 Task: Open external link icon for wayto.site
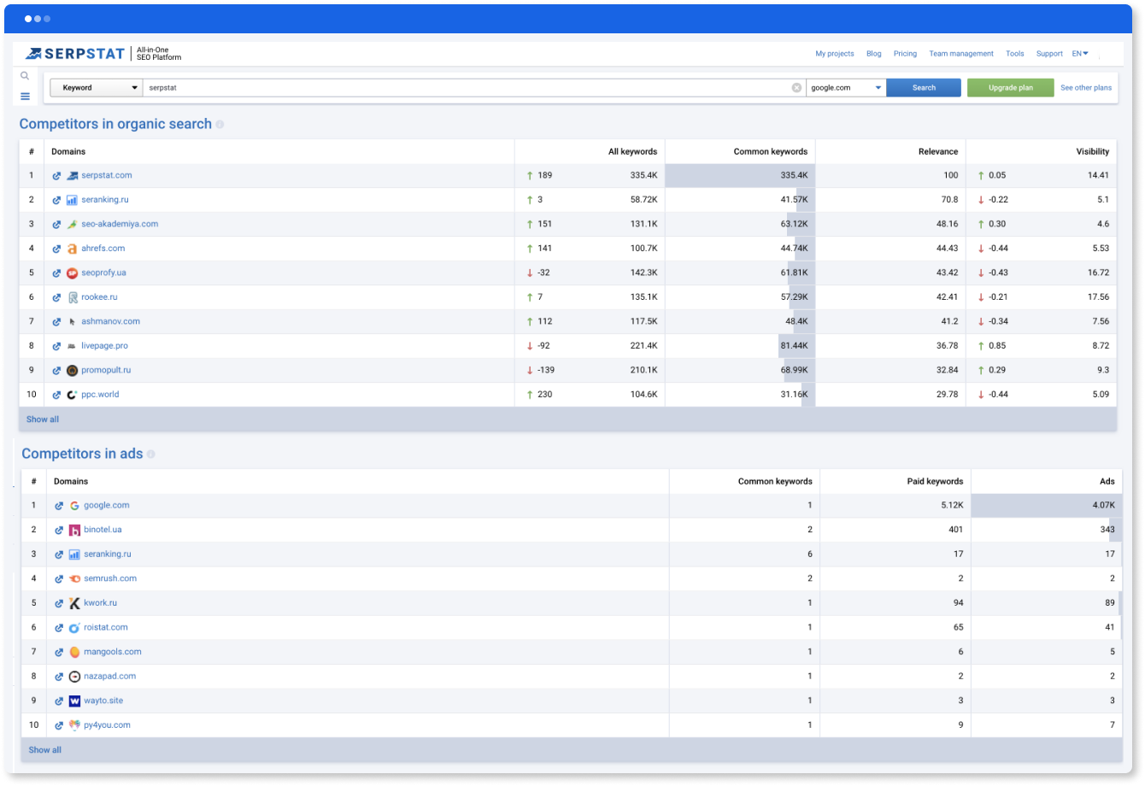click(x=59, y=701)
